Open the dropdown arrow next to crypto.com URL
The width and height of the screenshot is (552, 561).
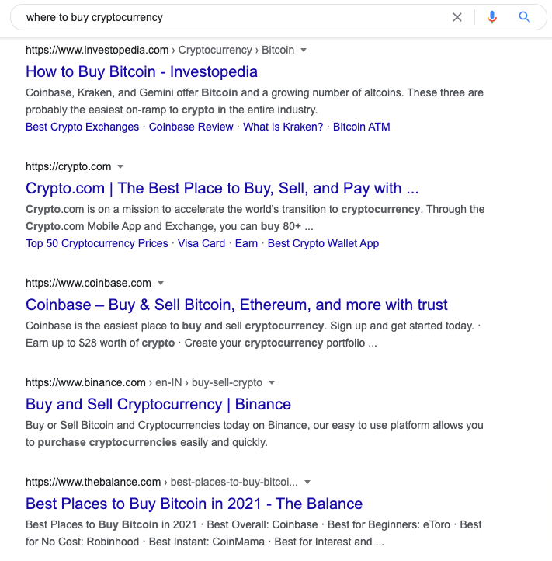(x=120, y=167)
